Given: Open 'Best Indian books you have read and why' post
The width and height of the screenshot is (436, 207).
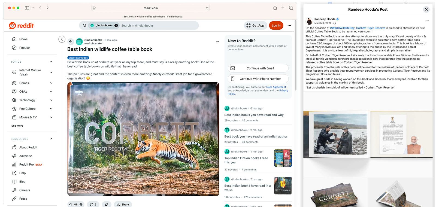Looking at the screenshot, I should 254,115.
